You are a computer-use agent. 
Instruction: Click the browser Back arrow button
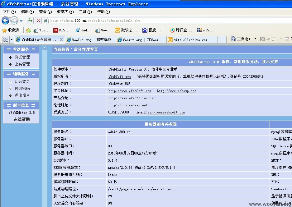(5, 21)
